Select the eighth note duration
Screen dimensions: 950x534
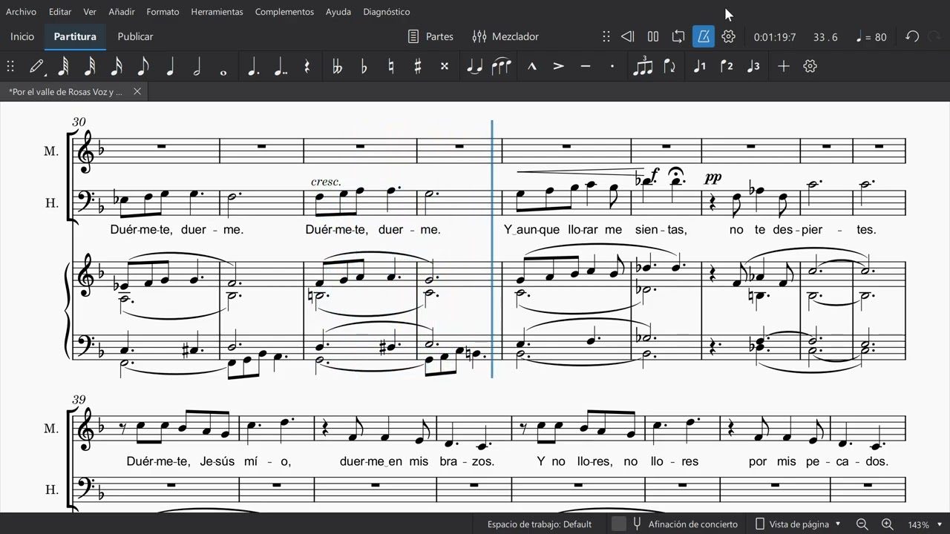click(x=143, y=66)
